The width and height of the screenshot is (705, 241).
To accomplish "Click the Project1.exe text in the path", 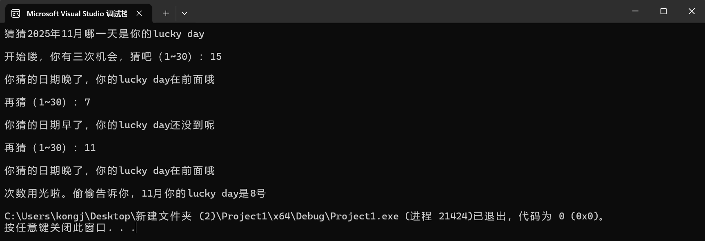I will click(365, 216).
